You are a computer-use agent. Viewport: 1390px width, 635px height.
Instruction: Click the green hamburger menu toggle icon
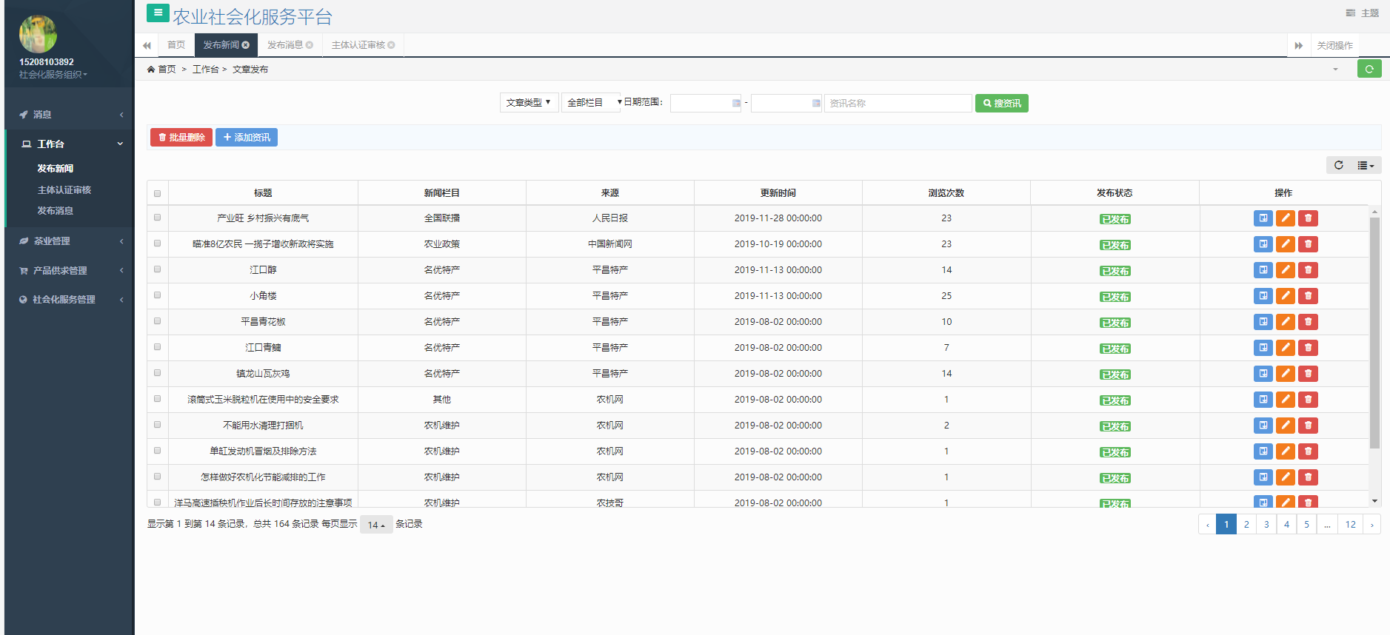(x=158, y=13)
